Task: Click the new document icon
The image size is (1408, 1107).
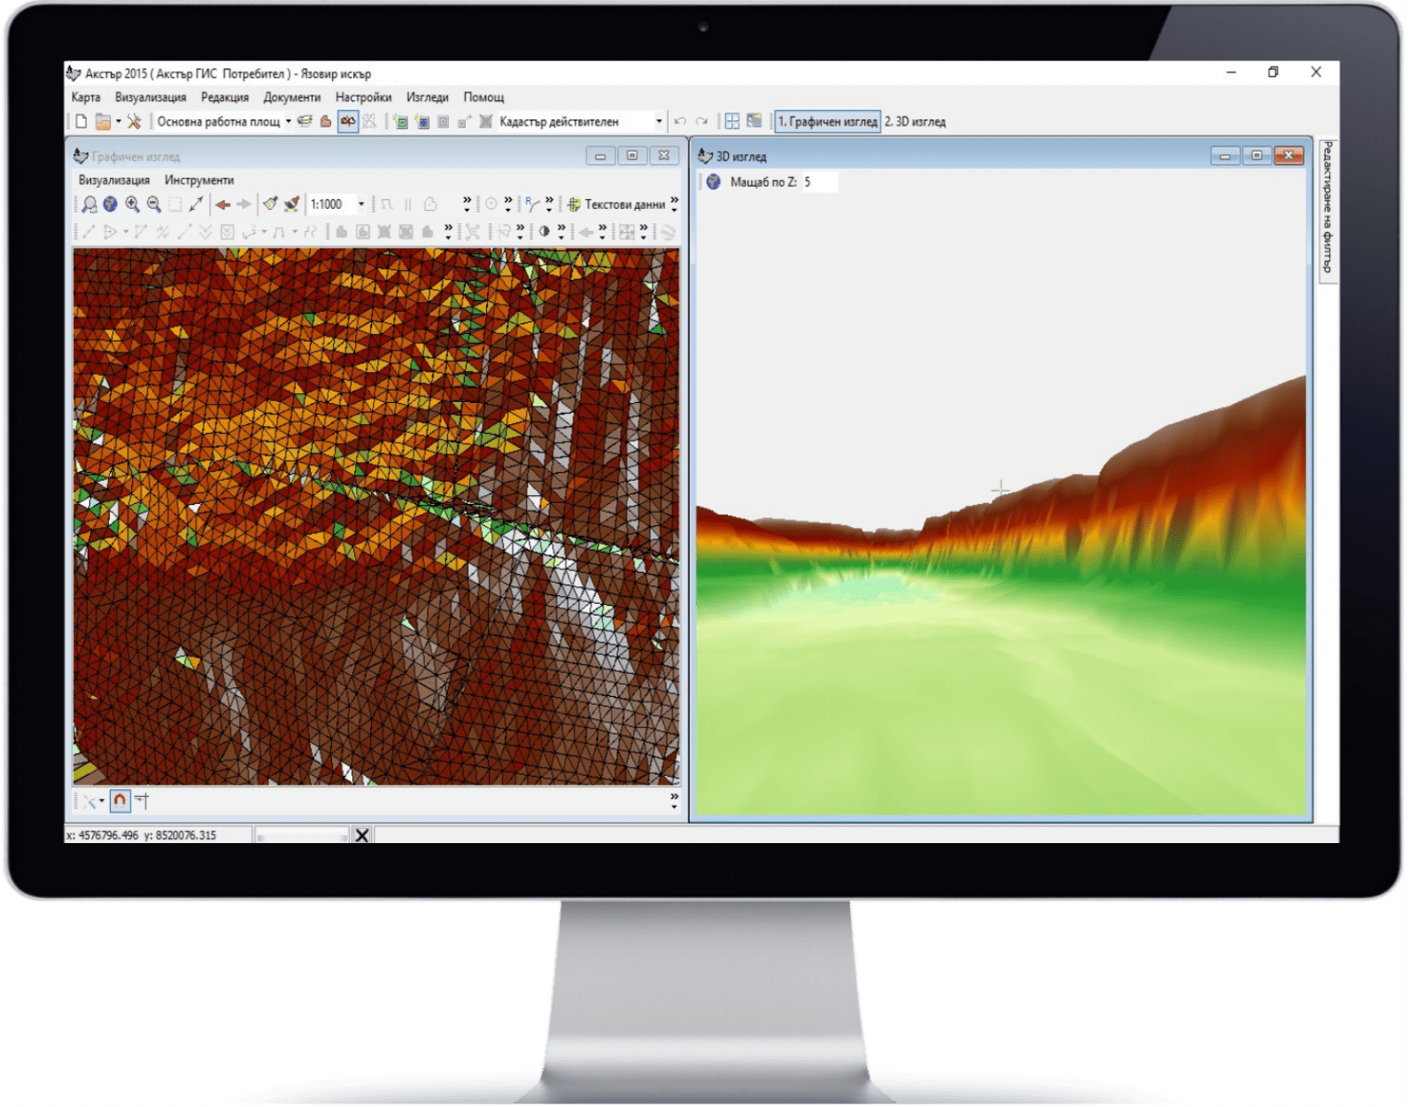Action: coord(81,121)
